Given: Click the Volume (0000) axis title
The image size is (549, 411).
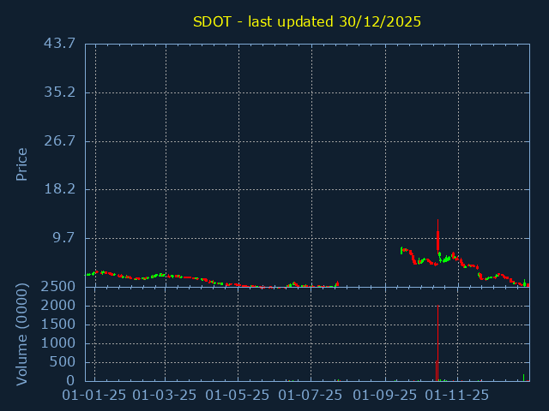Looking at the screenshot, I should (22, 333).
